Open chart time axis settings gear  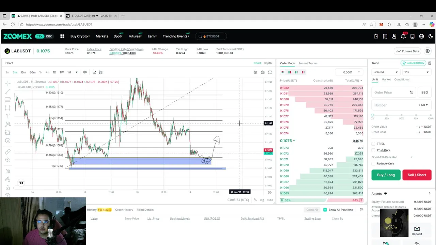coord(270,193)
